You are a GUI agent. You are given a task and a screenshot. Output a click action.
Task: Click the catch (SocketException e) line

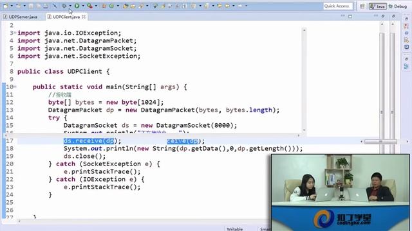pyautogui.click(x=104, y=164)
